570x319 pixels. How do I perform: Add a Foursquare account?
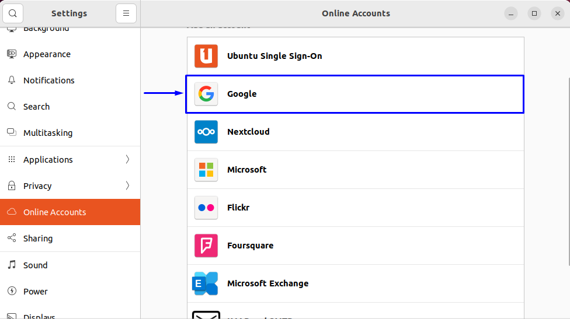(356, 246)
